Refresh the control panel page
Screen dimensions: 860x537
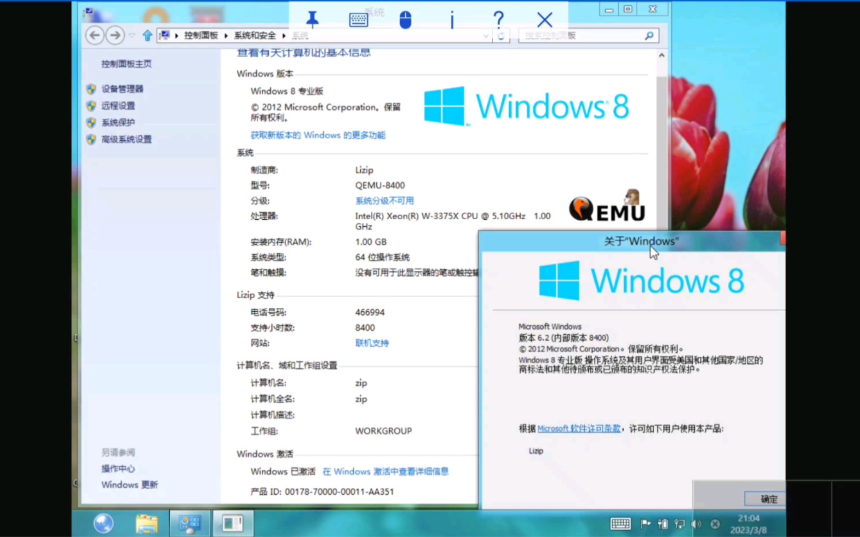501,36
